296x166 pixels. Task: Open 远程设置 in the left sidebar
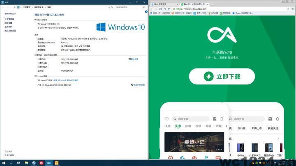coord(8,23)
